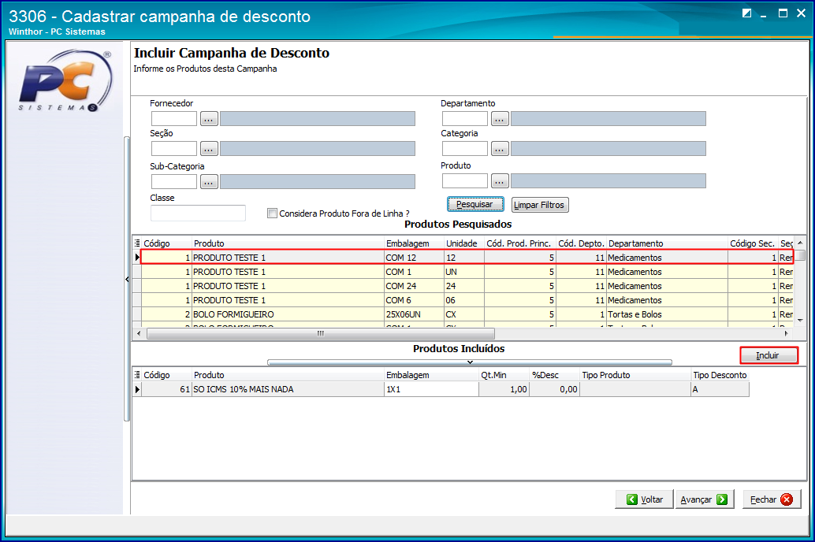The width and height of the screenshot is (815, 542).
Task: Open Produtos Incluídos grid column chooser icon
Action: tap(137, 375)
